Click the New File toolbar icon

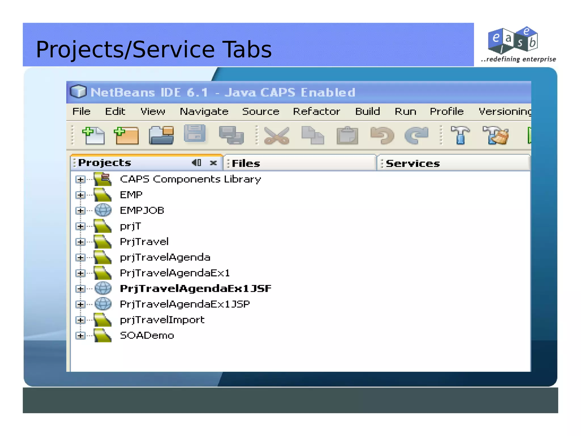coord(93,136)
